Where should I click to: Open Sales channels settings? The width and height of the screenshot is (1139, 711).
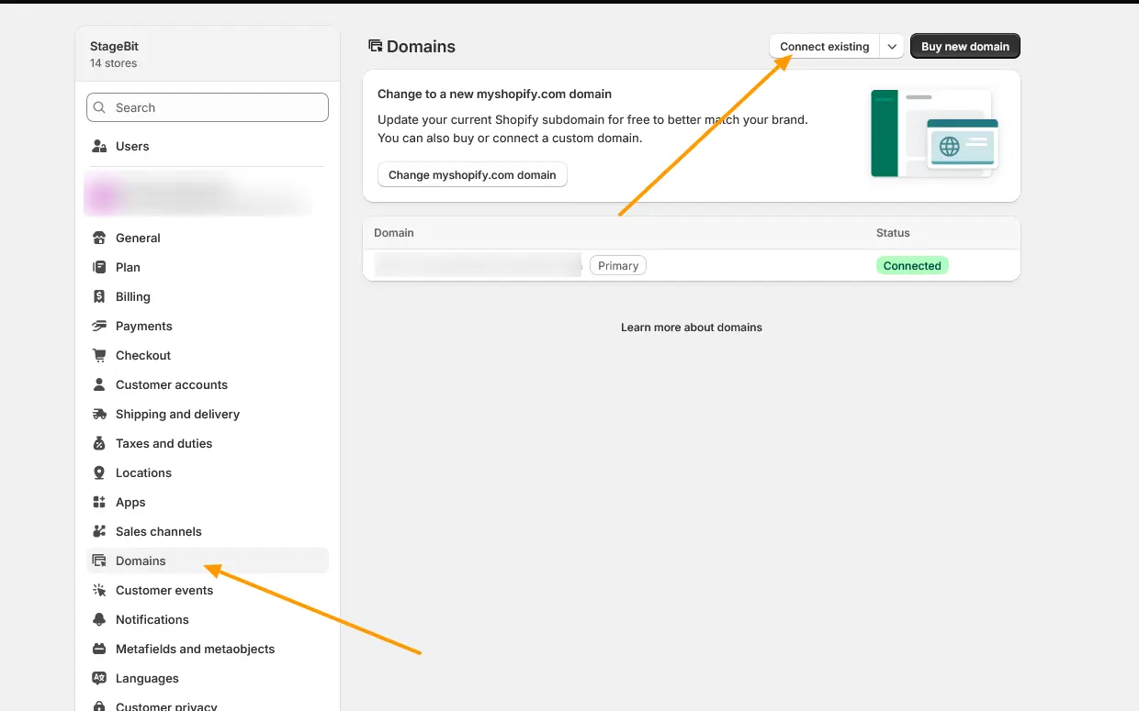[x=208, y=531]
